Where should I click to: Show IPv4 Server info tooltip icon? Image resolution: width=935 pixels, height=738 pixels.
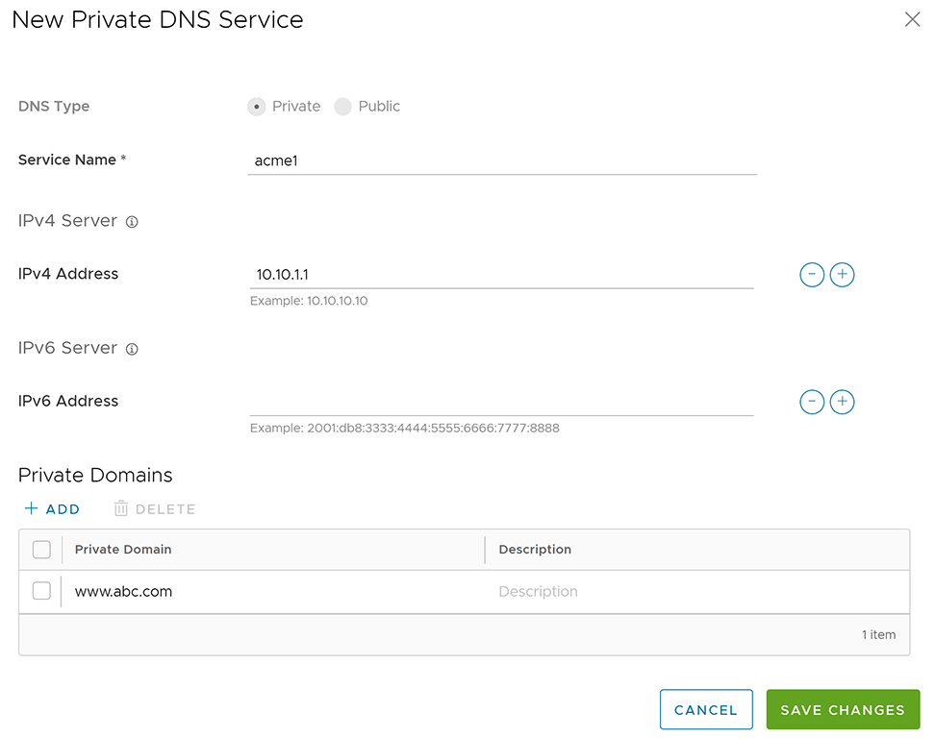click(133, 222)
